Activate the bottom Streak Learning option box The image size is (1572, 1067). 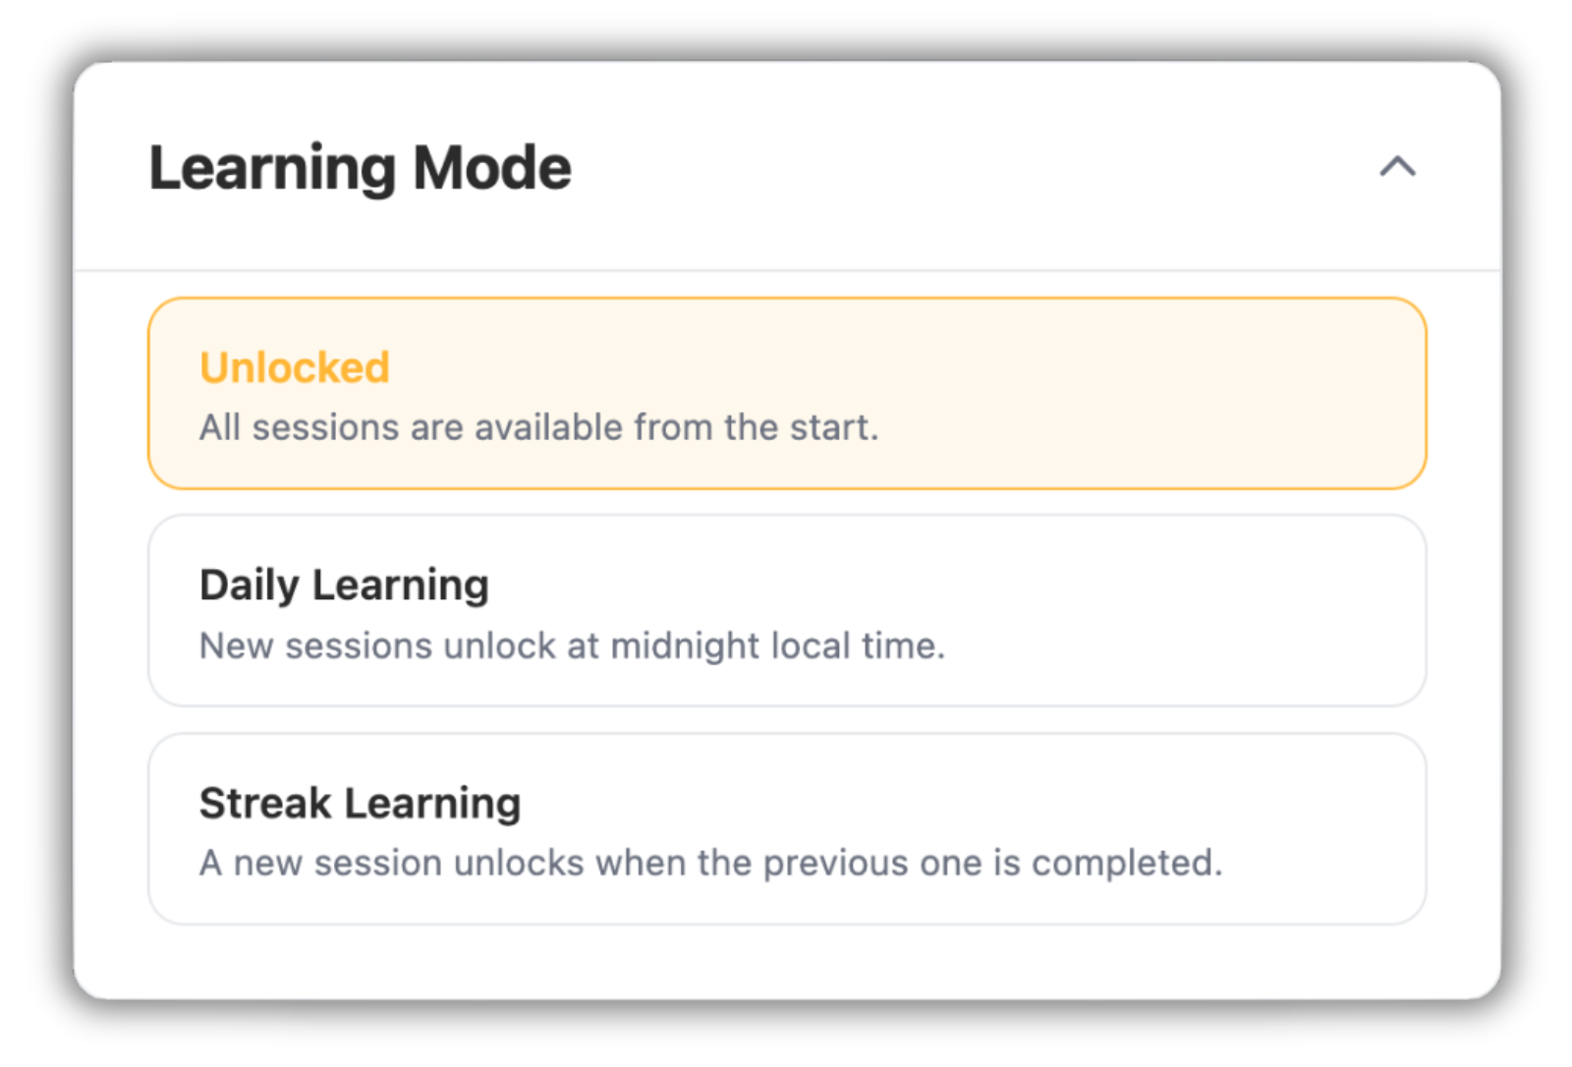point(787,828)
